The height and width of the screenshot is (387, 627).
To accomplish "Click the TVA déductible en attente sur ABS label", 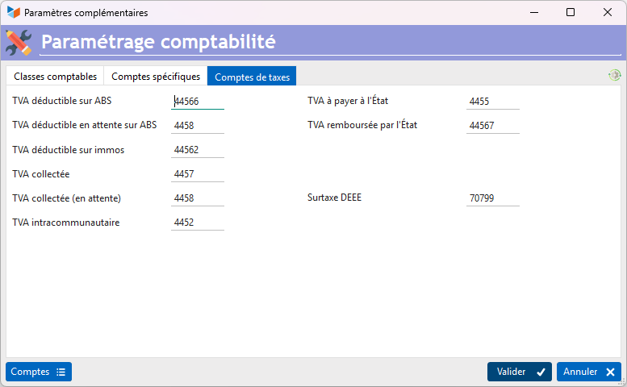I will point(85,126).
